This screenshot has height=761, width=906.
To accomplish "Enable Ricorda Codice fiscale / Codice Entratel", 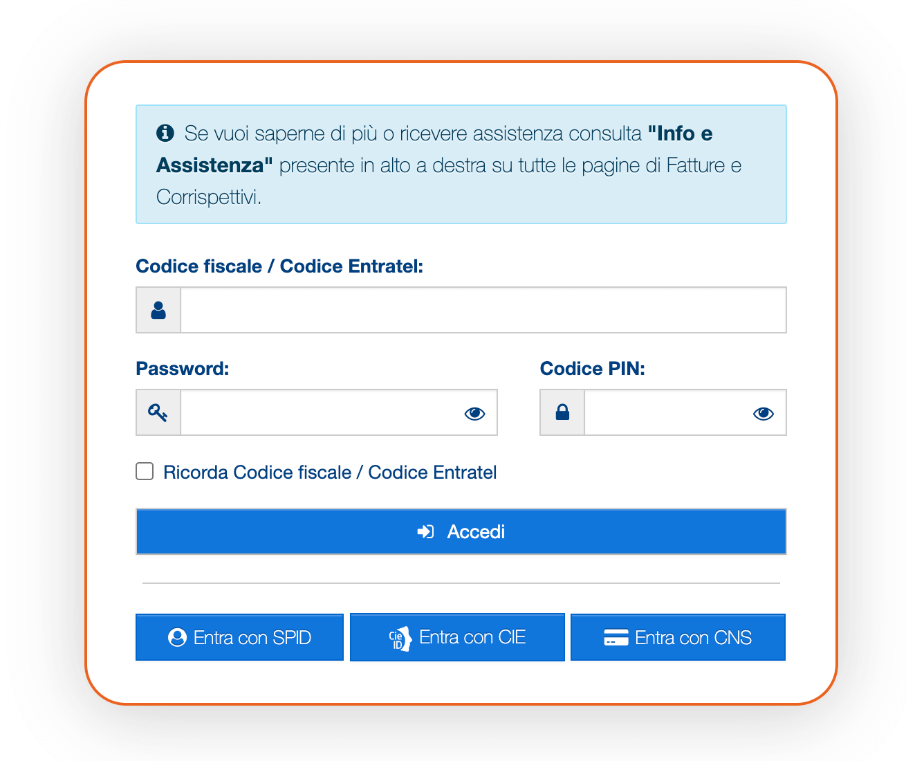I will (x=145, y=471).
